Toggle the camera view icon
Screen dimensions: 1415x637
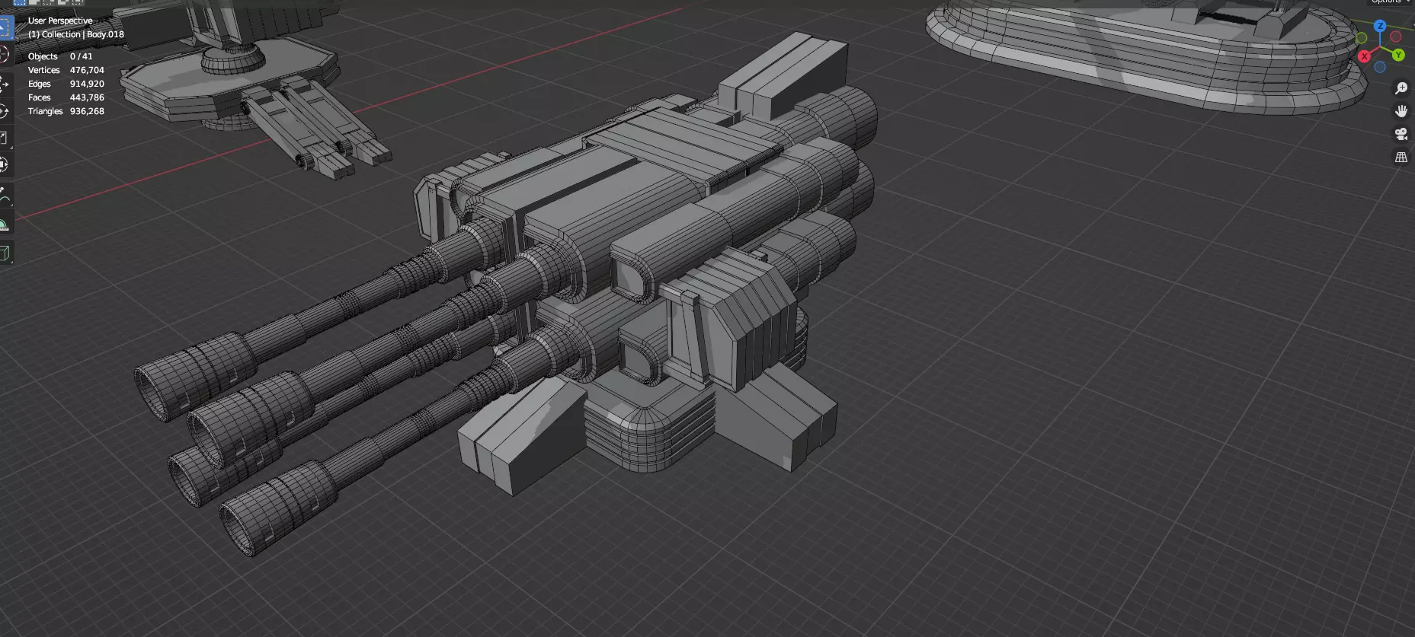[1401, 134]
